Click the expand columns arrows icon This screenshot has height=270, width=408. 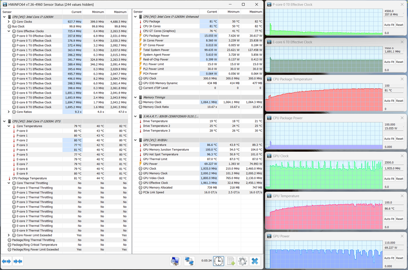click(x=6, y=261)
